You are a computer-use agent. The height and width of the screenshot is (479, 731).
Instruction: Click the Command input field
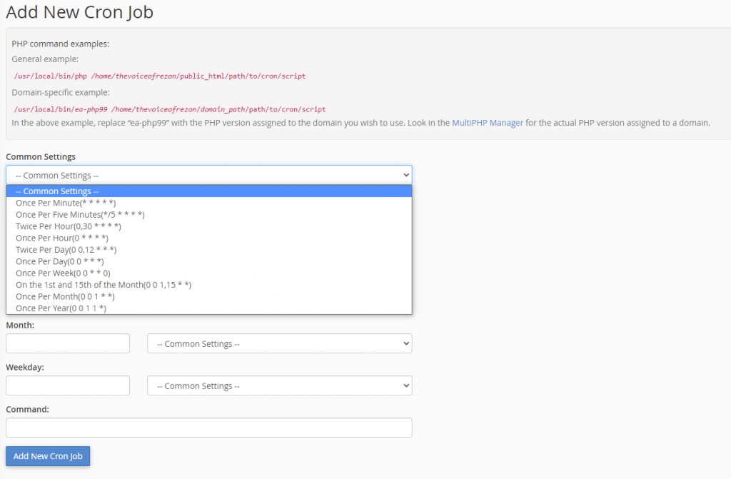pos(208,428)
